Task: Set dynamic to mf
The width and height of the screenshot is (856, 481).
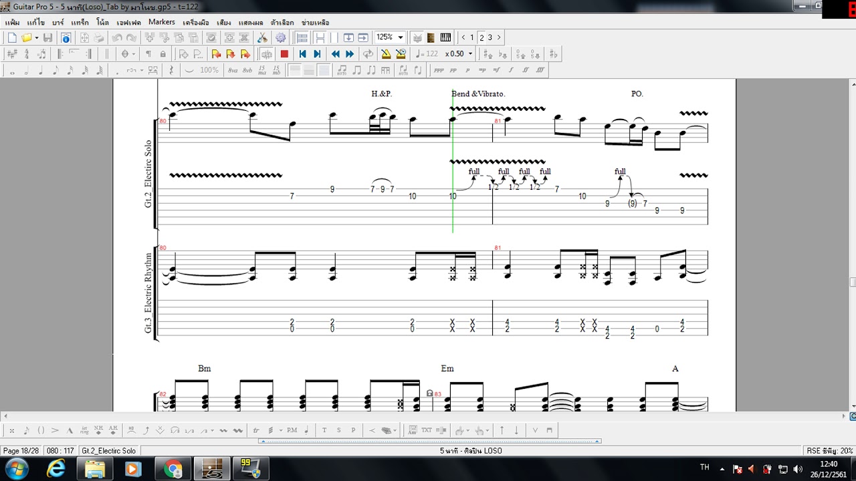Action: coord(497,70)
